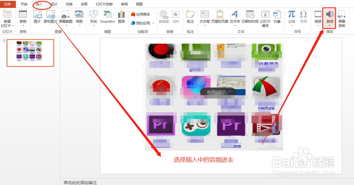Insert an equation with 公式 icon

(292, 14)
